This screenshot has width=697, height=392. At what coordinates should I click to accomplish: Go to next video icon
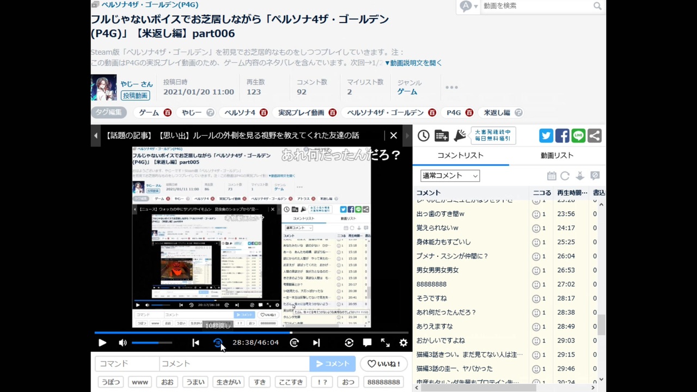click(316, 342)
